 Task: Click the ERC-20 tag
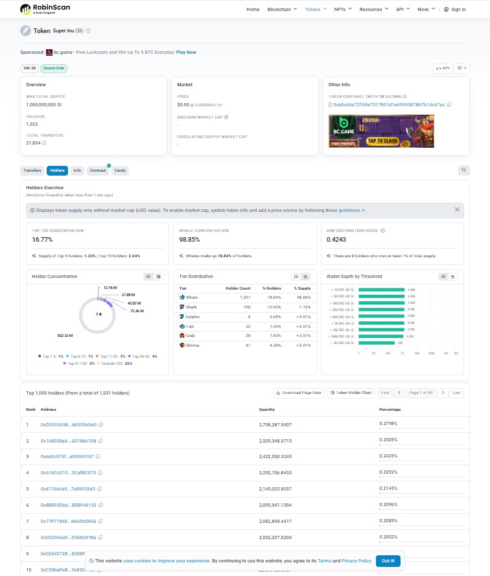[x=29, y=68]
